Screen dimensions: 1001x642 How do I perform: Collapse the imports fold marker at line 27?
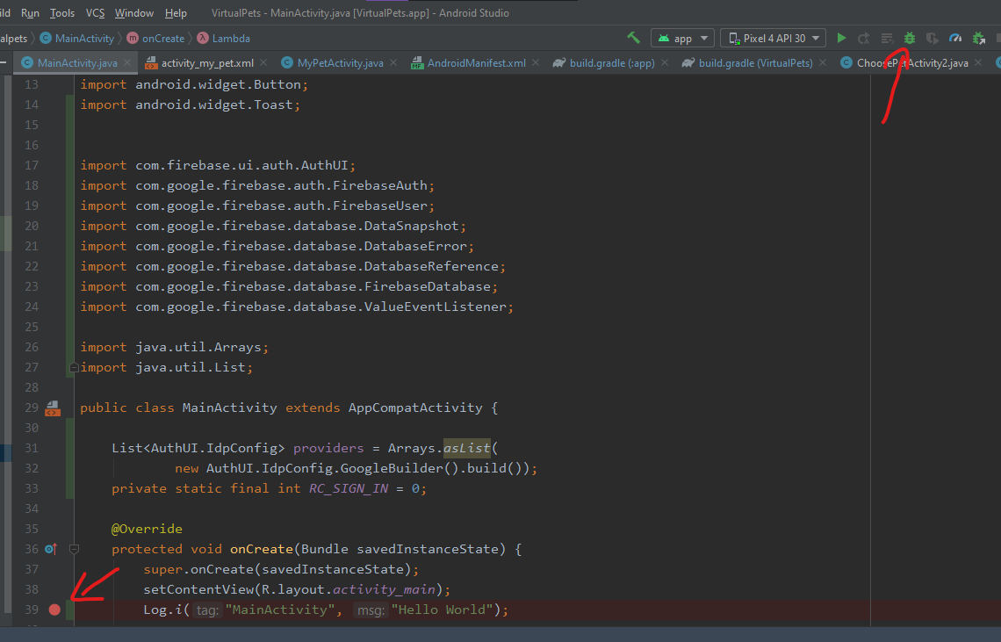pos(74,368)
